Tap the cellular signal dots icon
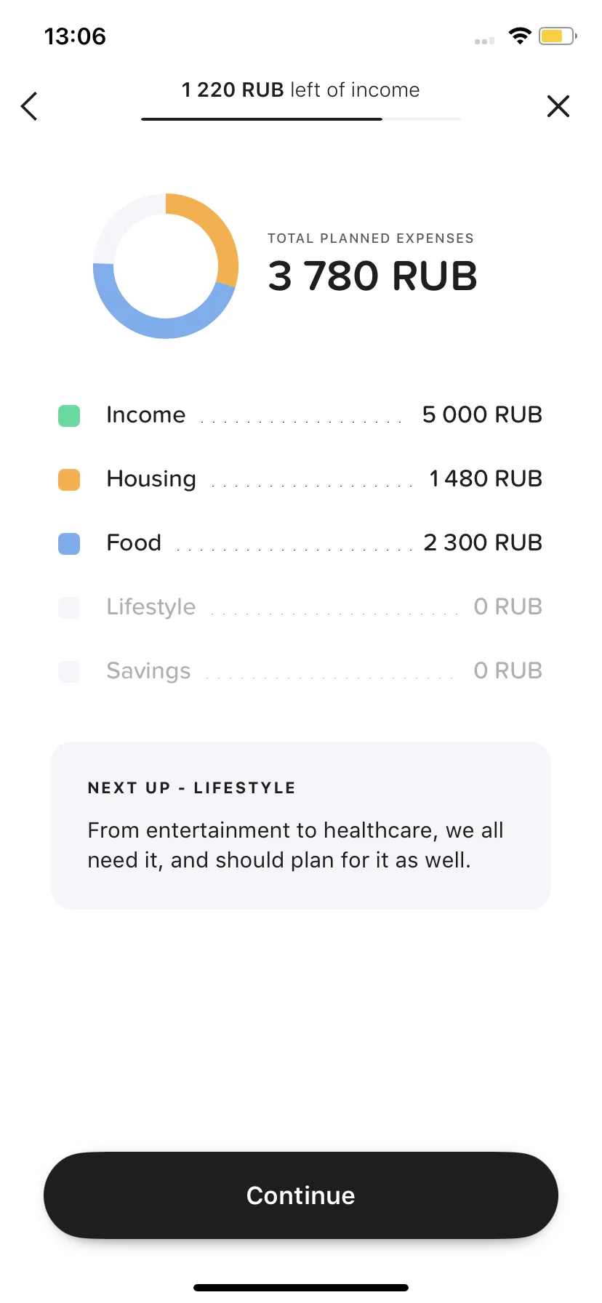 484,41
